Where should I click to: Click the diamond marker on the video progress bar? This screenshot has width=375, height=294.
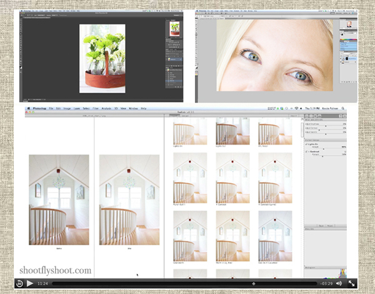(x=254, y=284)
